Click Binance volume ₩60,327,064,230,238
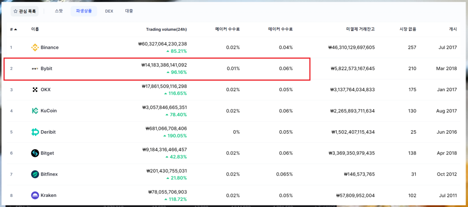 pos(163,44)
